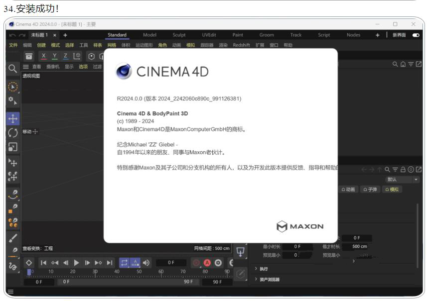
Task: Select the 模拟 attribute tab
Action: point(392,190)
